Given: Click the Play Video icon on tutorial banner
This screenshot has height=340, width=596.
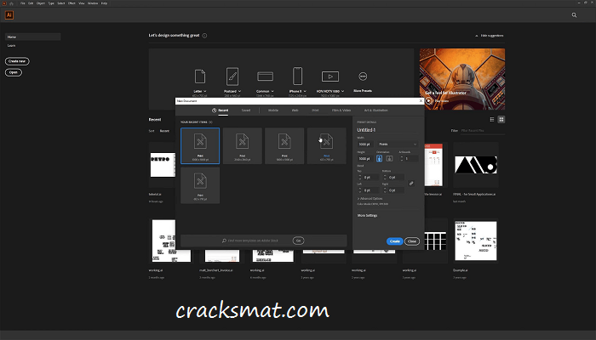Looking at the screenshot, I should coord(429,100).
